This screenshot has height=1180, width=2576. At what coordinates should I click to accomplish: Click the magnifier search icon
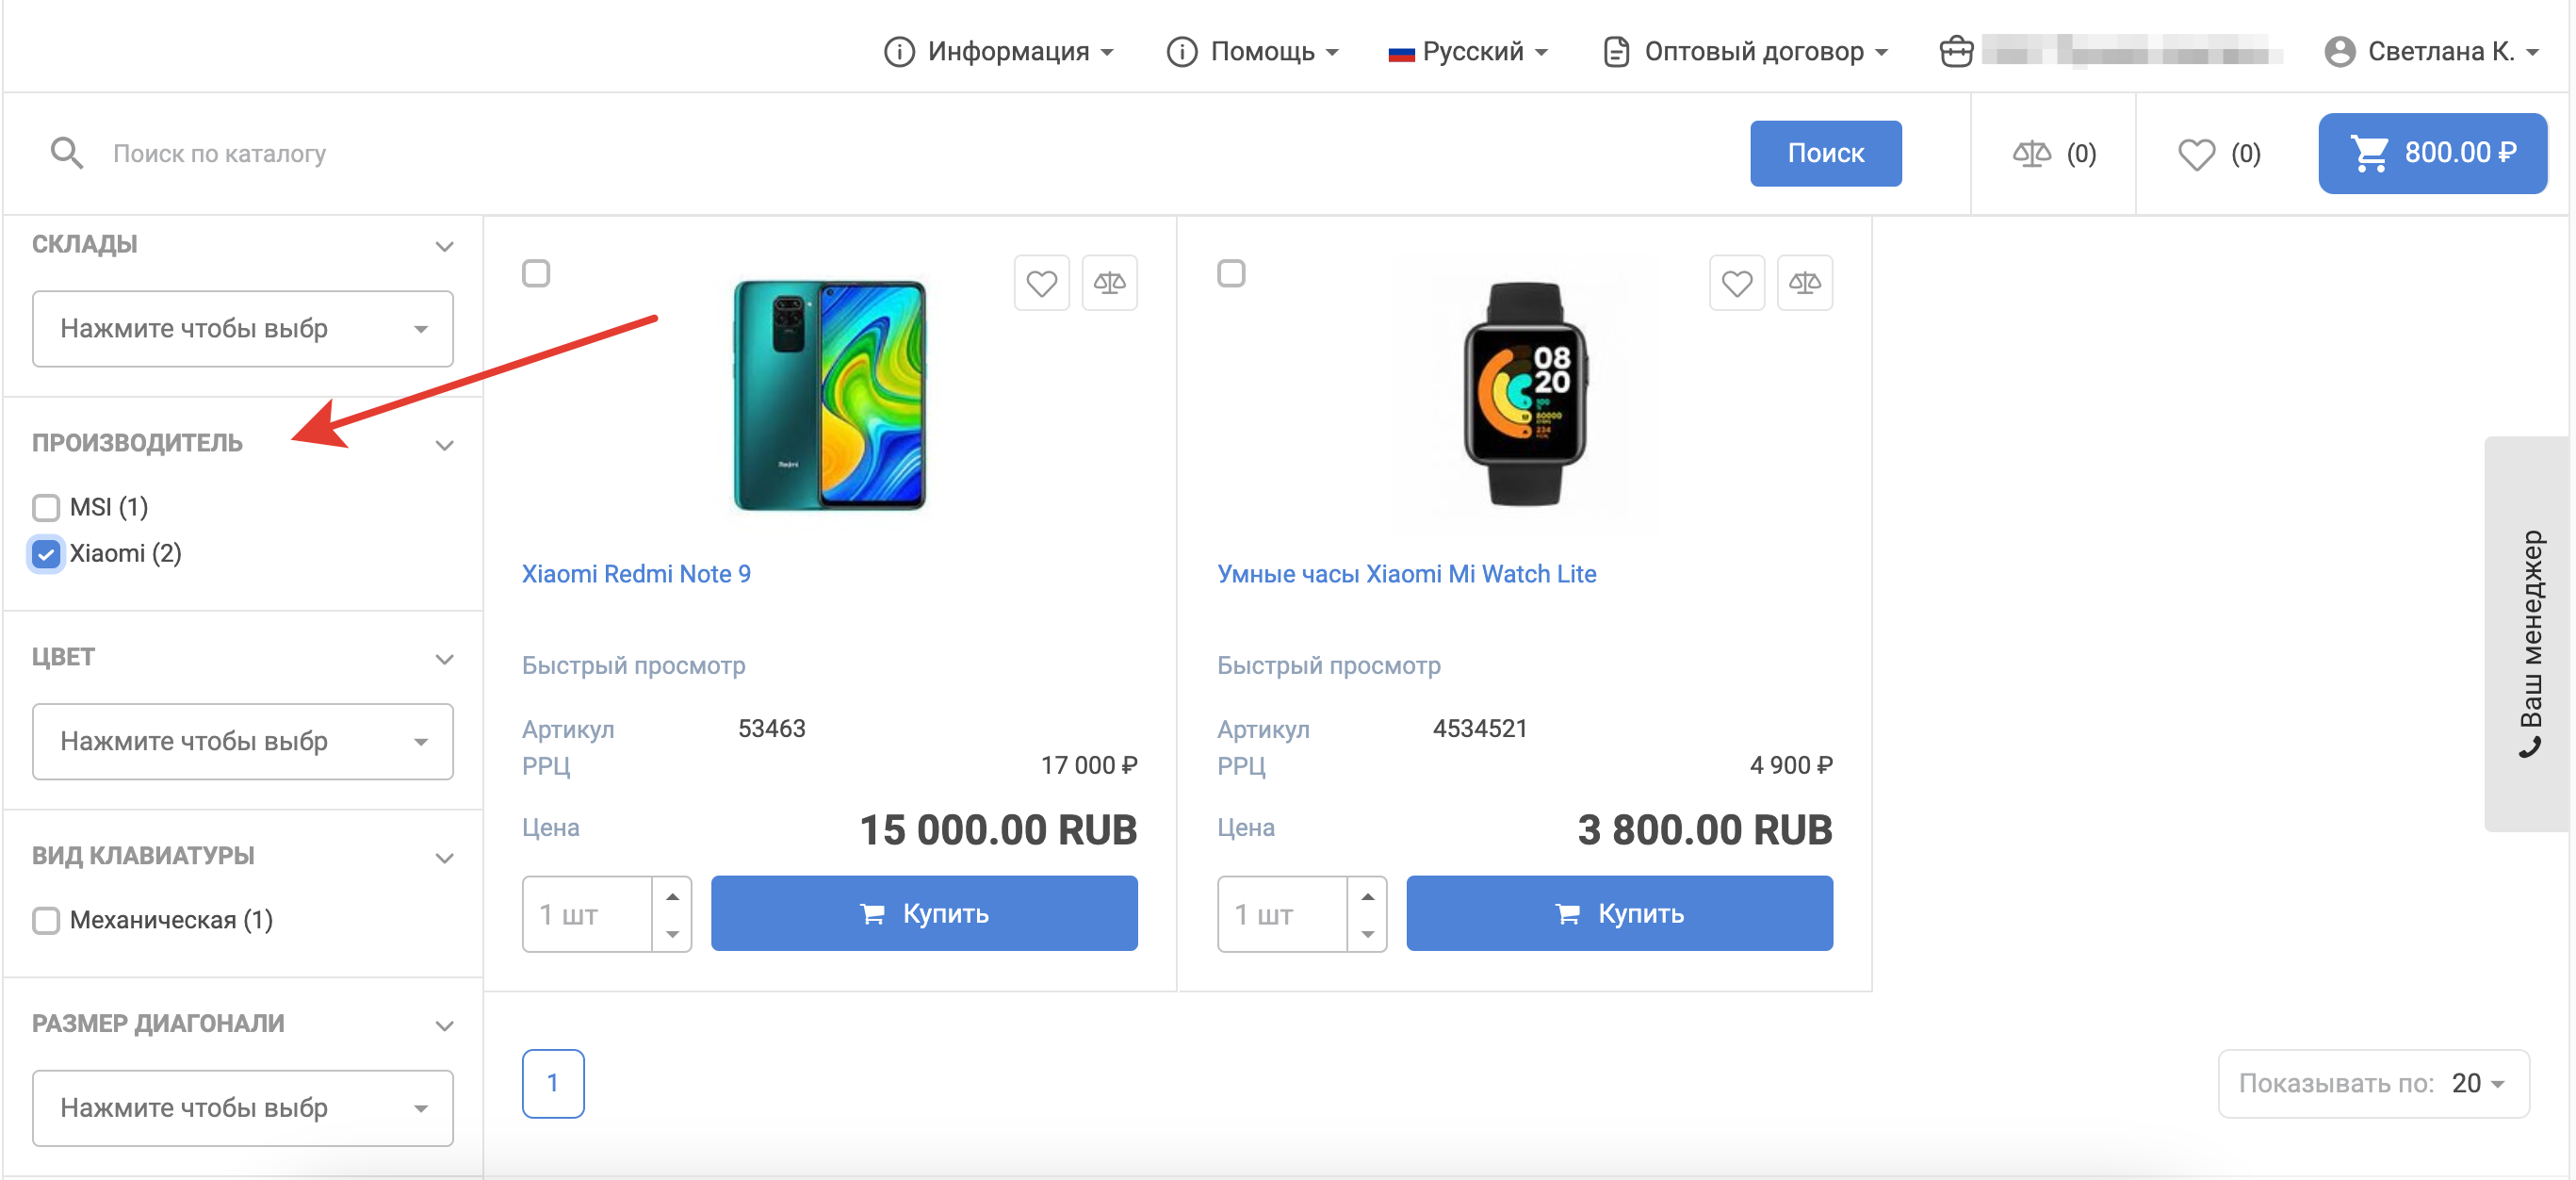[x=66, y=154]
